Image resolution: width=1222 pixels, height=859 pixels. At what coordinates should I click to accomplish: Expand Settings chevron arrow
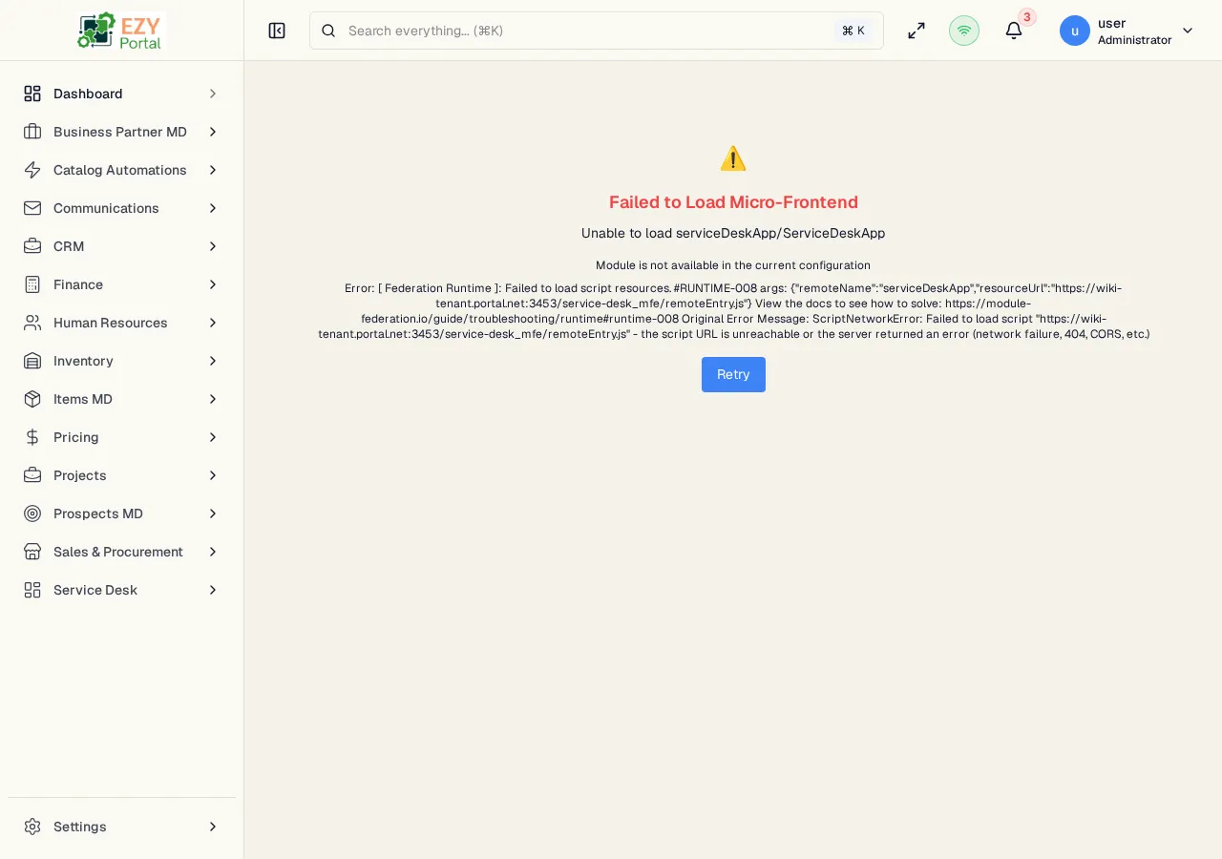tap(213, 827)
